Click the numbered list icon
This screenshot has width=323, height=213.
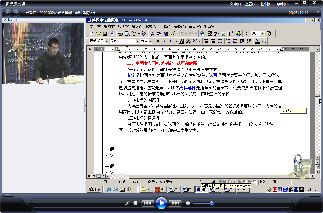pyautogui.click(x=228, y=41)
